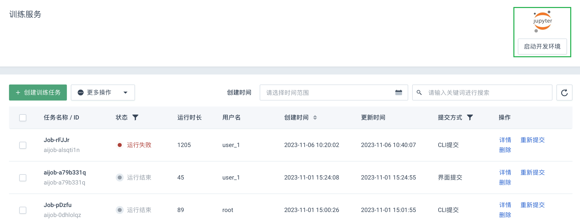Click the 启动开发环境 button
Viewport: 580px width, 219px height.
(x=542, y=46)
